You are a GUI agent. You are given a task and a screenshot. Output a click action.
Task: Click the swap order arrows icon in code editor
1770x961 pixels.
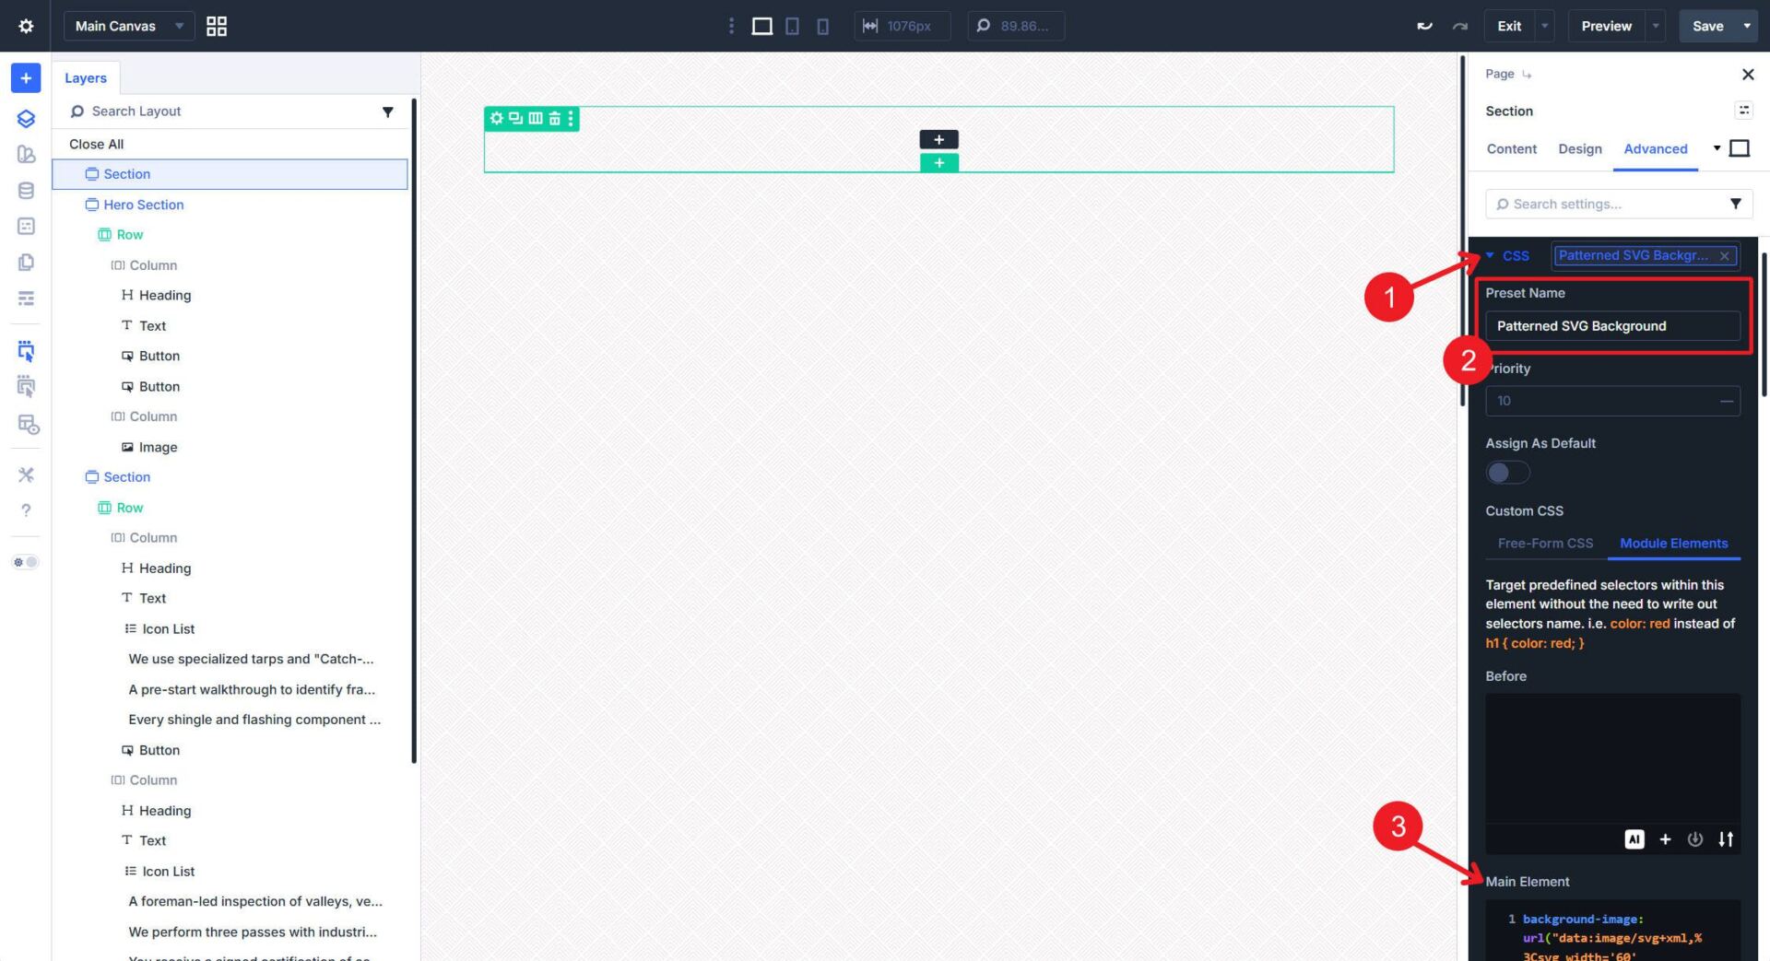click(x=1726, y=839)
